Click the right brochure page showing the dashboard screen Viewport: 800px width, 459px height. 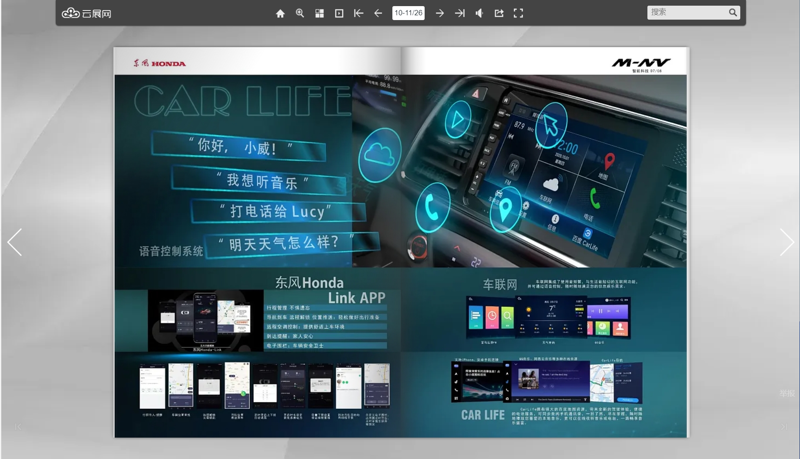point(544,242)
